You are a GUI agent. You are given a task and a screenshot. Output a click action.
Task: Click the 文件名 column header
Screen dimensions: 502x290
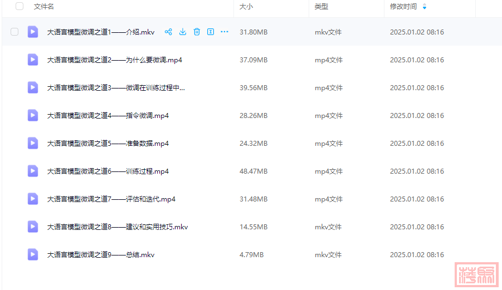44,7
